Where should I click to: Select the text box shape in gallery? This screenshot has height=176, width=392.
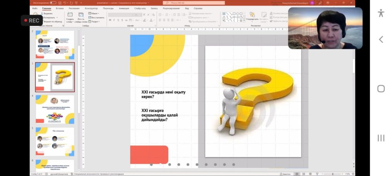click(x=224, y=14)
